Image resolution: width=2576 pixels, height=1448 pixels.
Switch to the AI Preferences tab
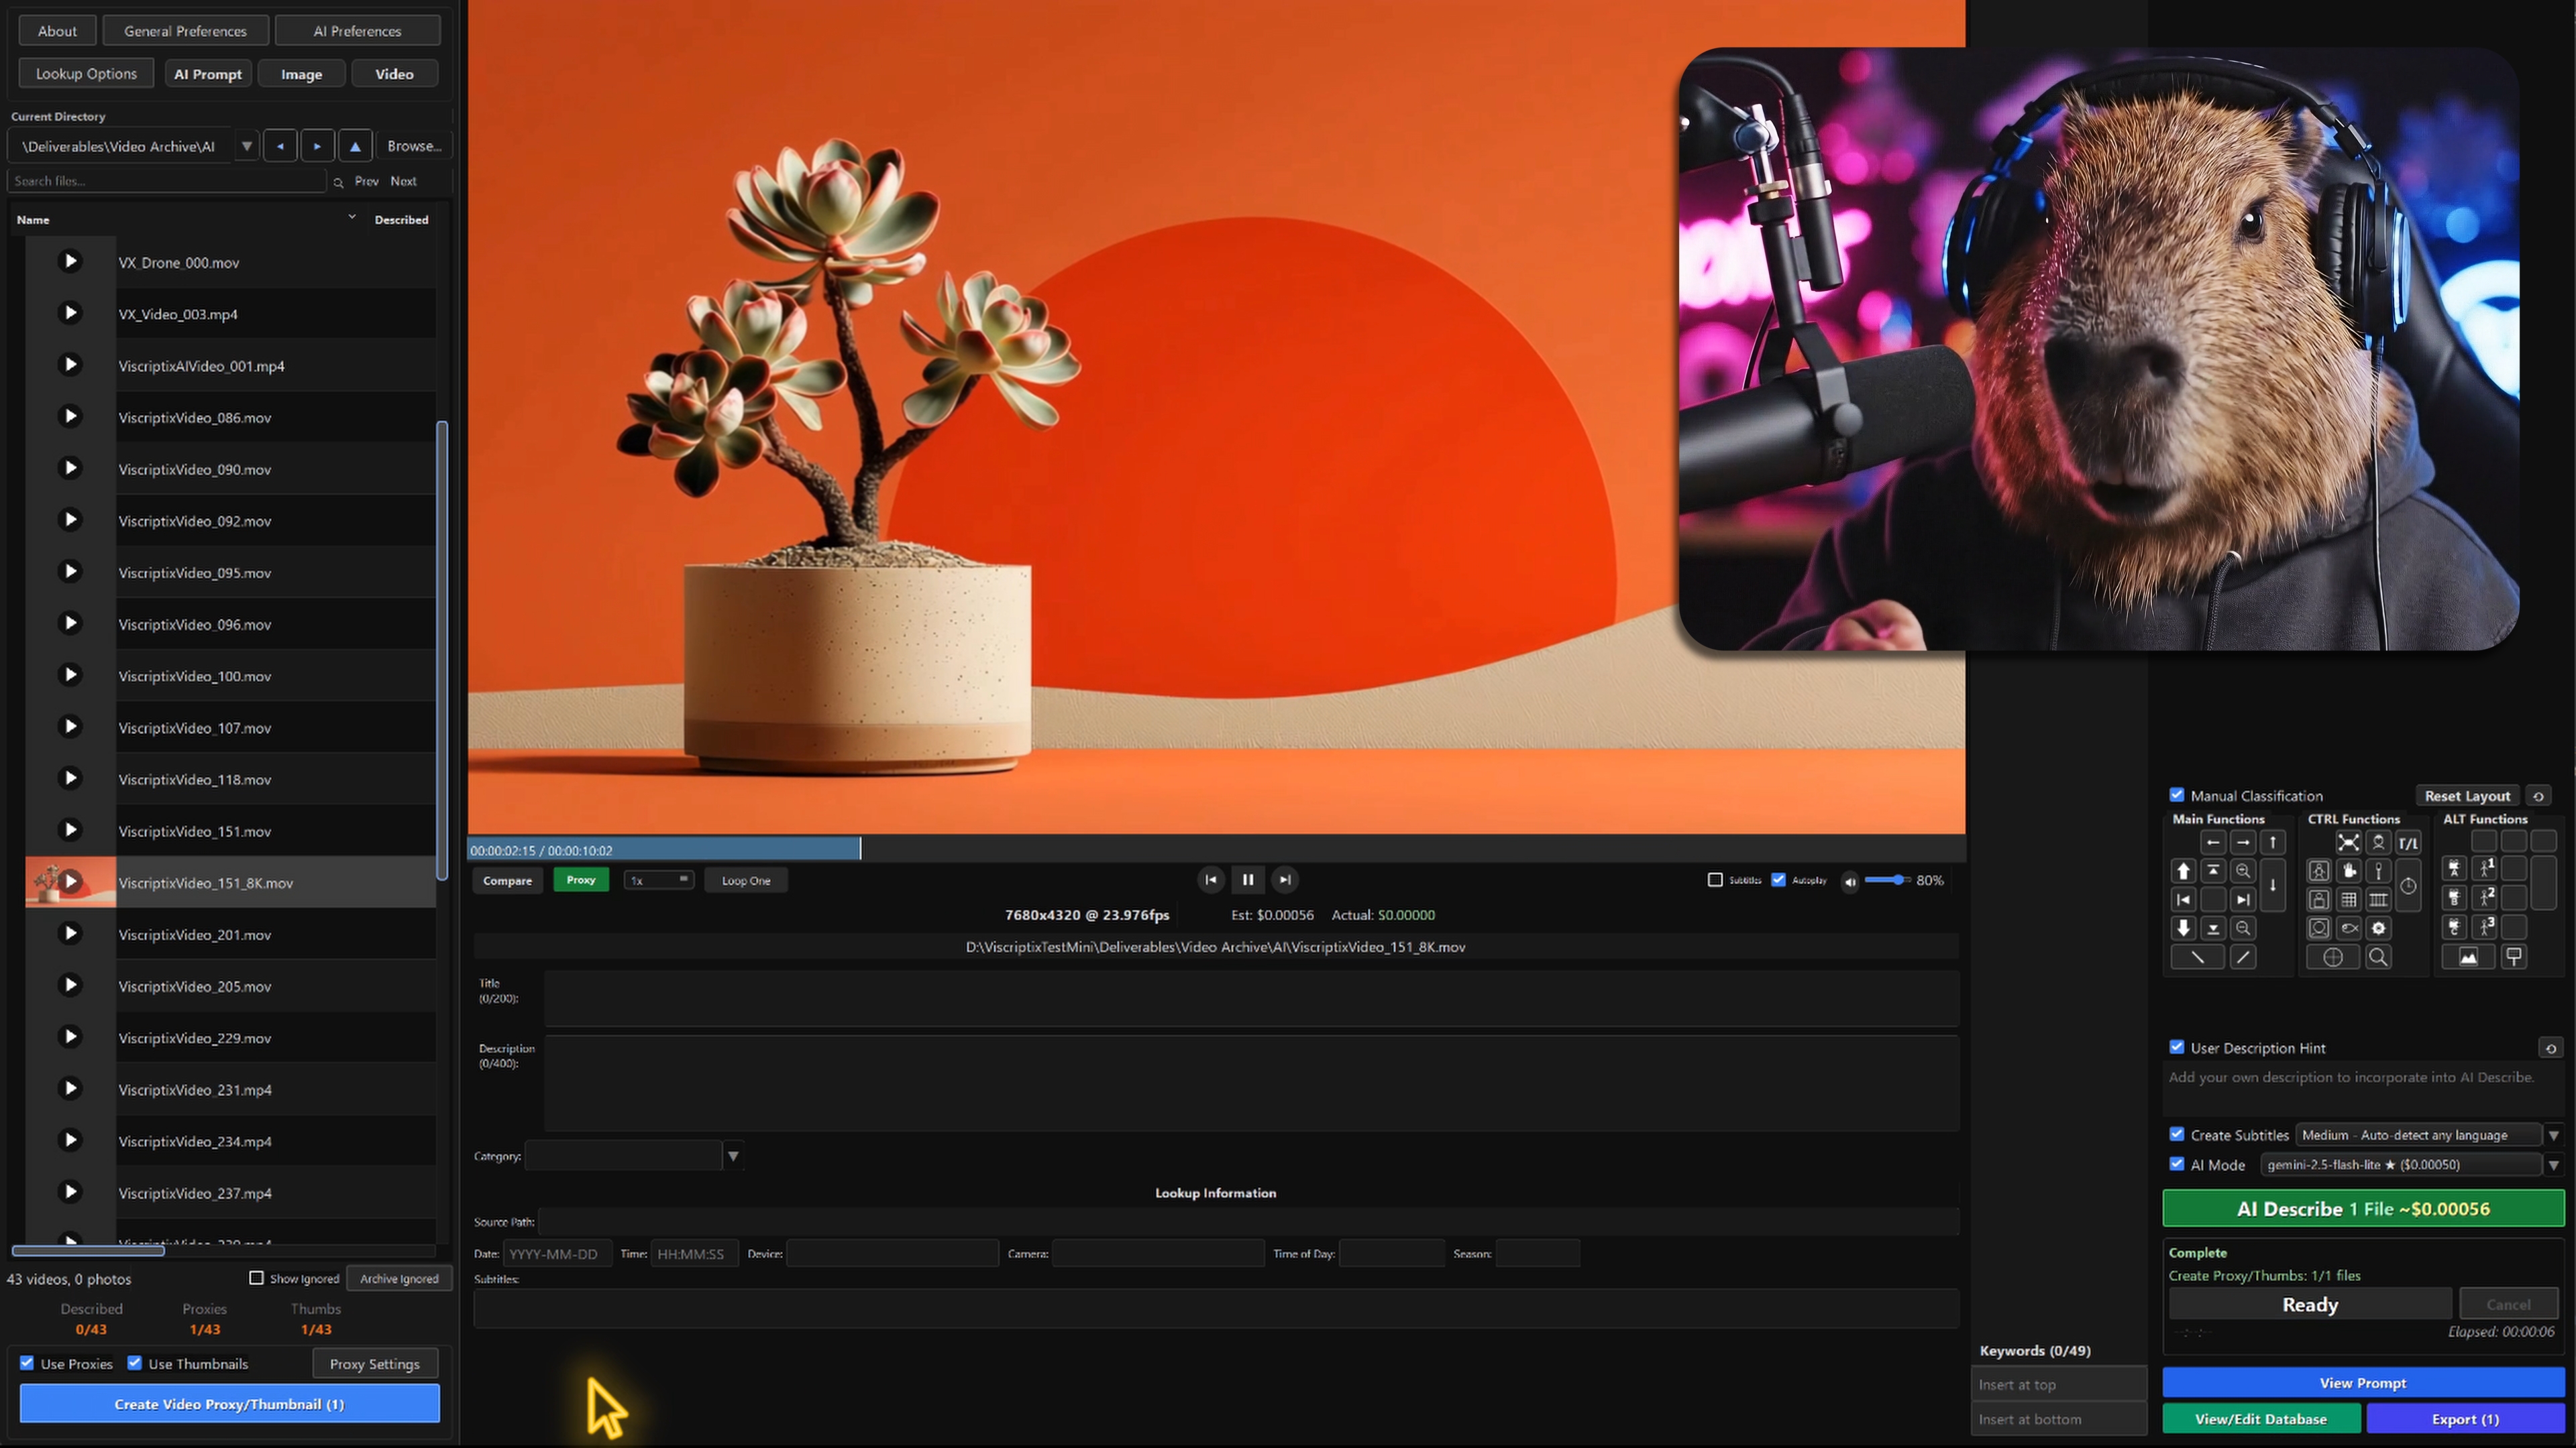357,30
